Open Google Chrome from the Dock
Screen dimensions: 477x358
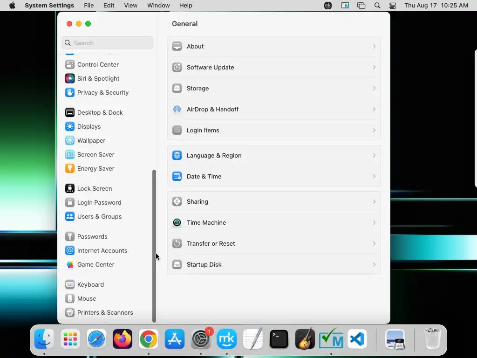coord(149,339)
